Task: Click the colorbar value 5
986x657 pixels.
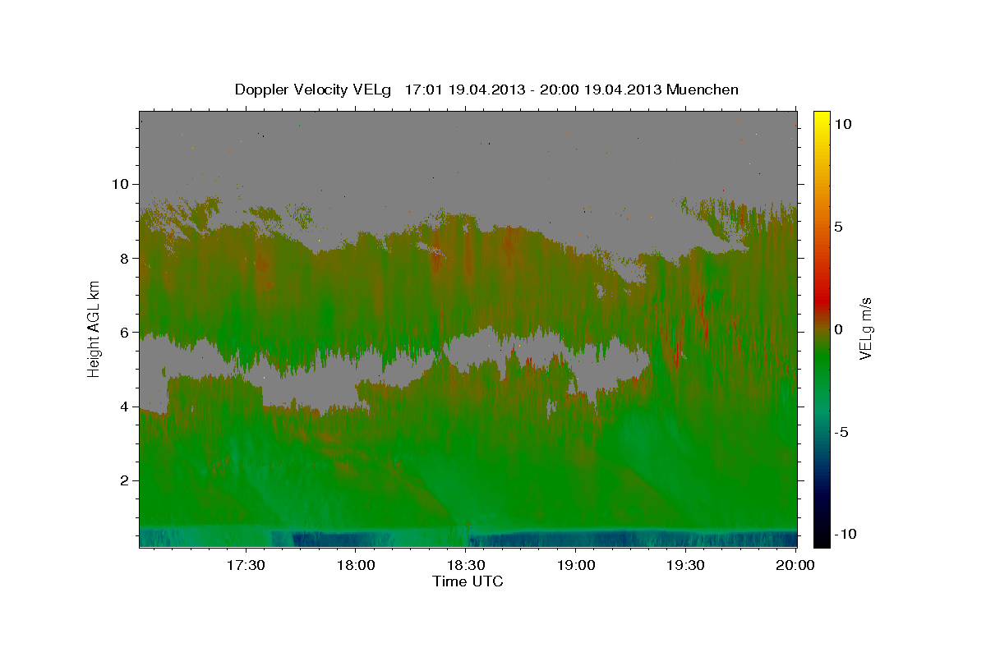Action: pyautogui.click(x=838, y=227)
